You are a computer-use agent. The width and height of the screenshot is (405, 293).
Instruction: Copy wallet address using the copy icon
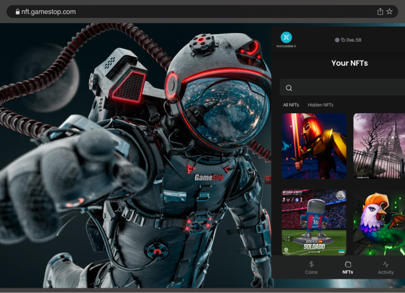click(x=343, y=40)
